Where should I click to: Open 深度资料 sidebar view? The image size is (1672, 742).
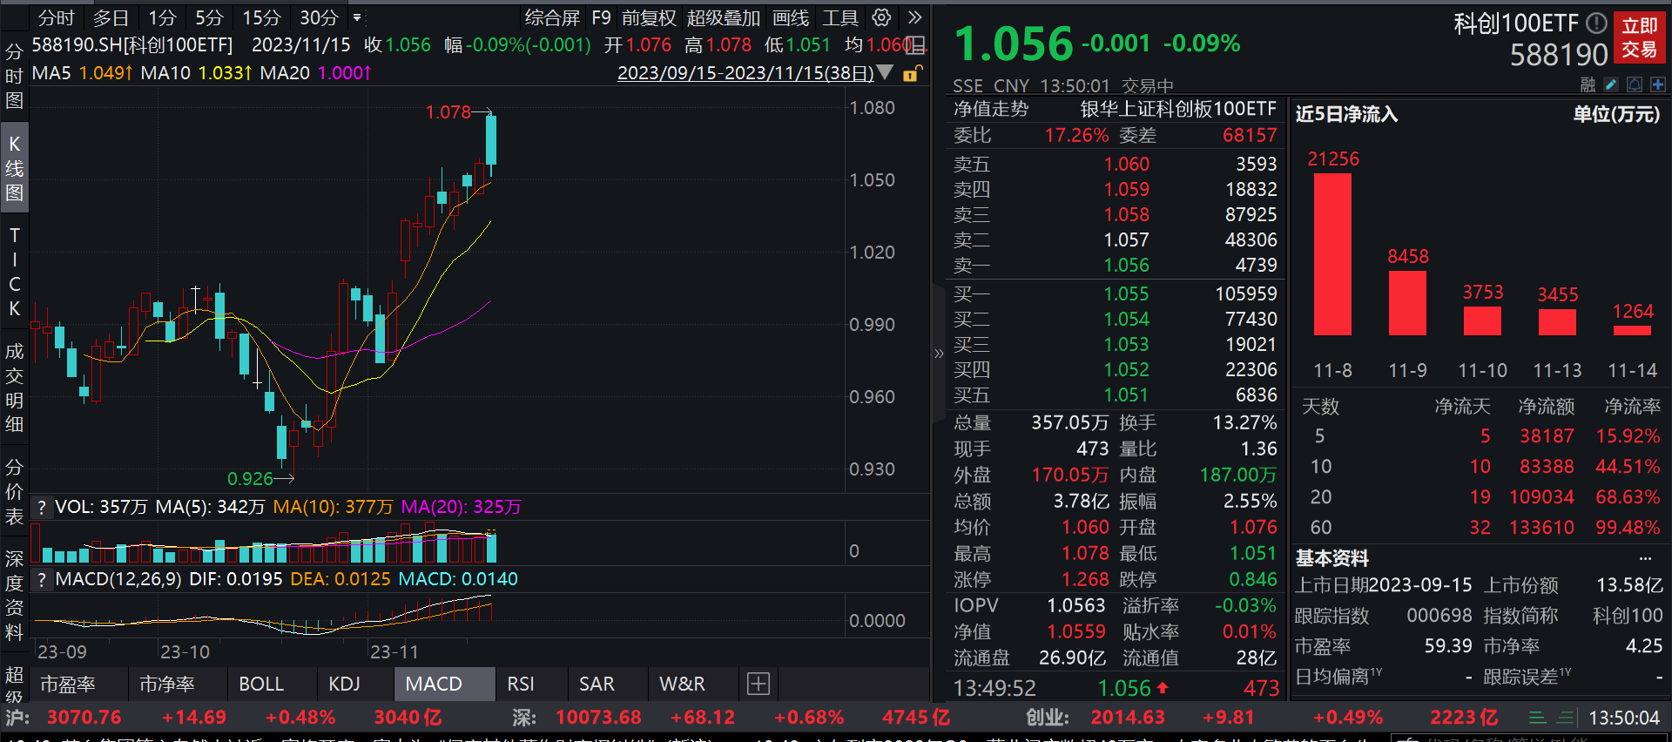pos(14,595)
